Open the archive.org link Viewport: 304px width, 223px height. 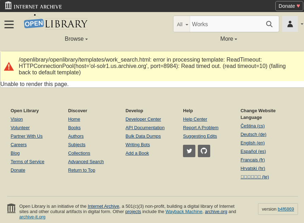216,212
